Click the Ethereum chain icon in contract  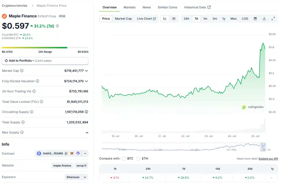point(39,153)
